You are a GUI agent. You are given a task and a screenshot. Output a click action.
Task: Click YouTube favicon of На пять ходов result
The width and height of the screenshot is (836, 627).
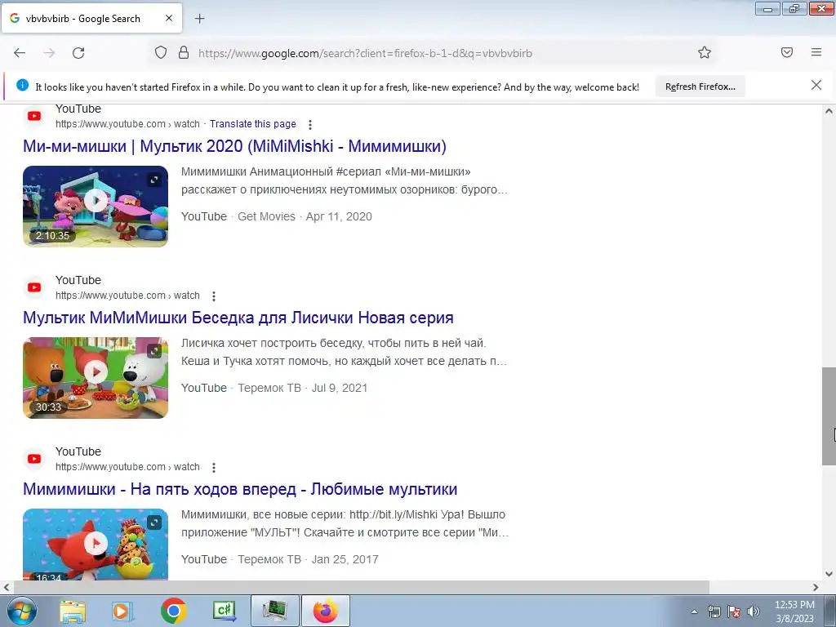(34, 459)
